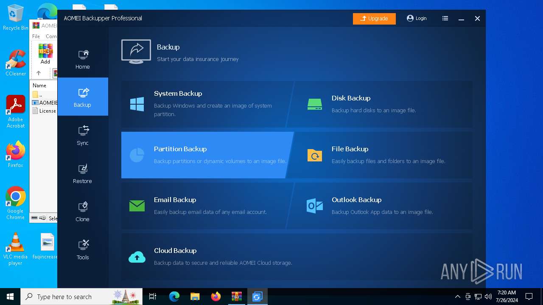This screenshot has height=305, width=543.
Task: Close the AOMEI Backupper window
Action: point(477,19)
